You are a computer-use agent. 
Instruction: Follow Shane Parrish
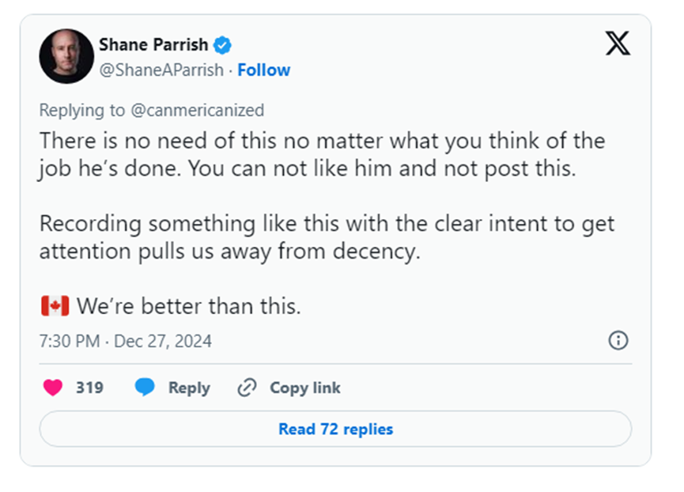[x=263, y=70]
